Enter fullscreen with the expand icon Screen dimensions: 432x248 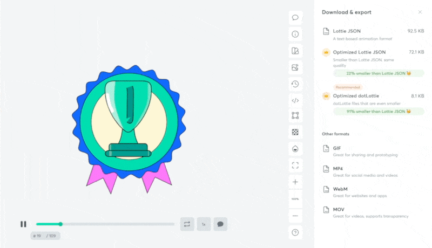(295, 165)
